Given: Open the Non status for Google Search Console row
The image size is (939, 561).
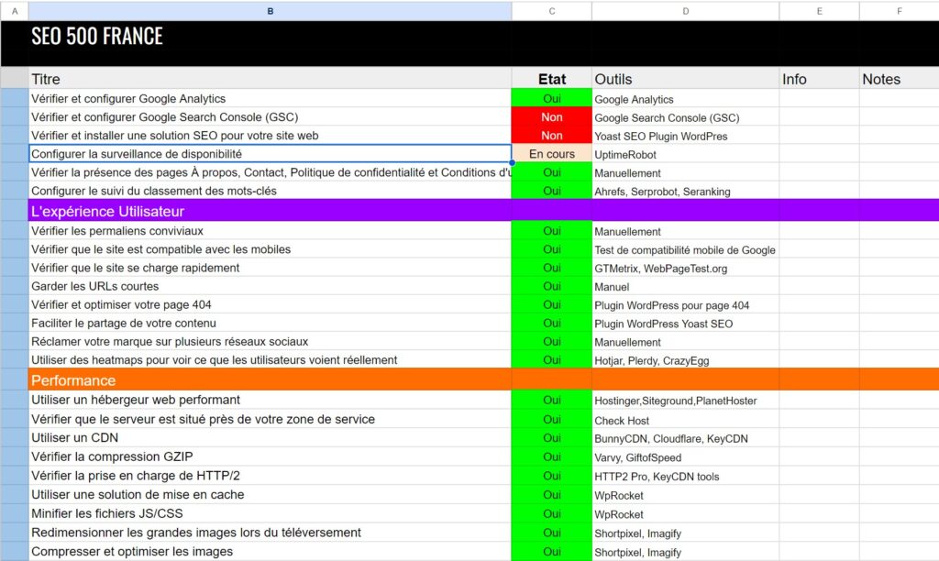Looking at the screenshot, I should [551, 117].
